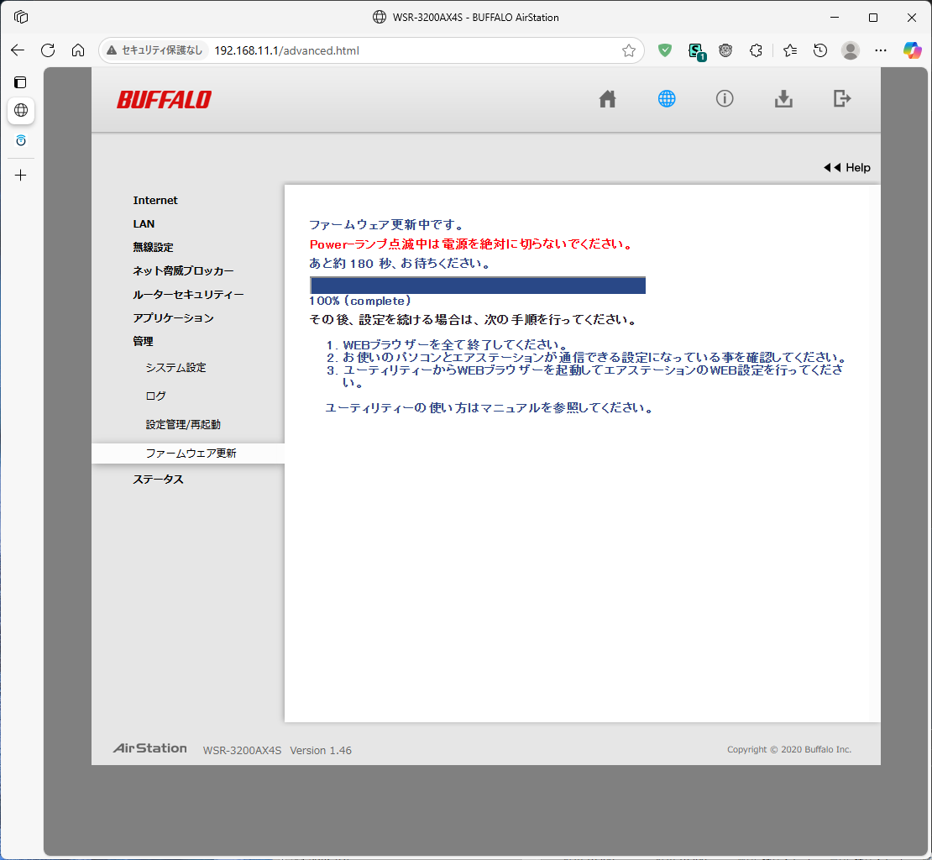Click the device information (i) icon
The image size is (932, 860).
(x=725, y=98)
